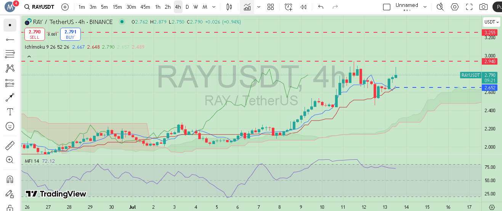Click the 2.652 blue price label
502x211 pixels.
coord(490,87)
